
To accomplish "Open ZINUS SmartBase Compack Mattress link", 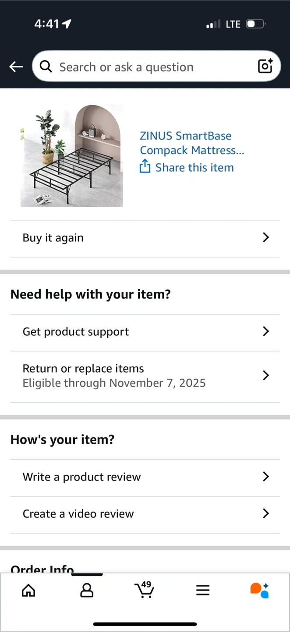I will [x=192, y=143].
